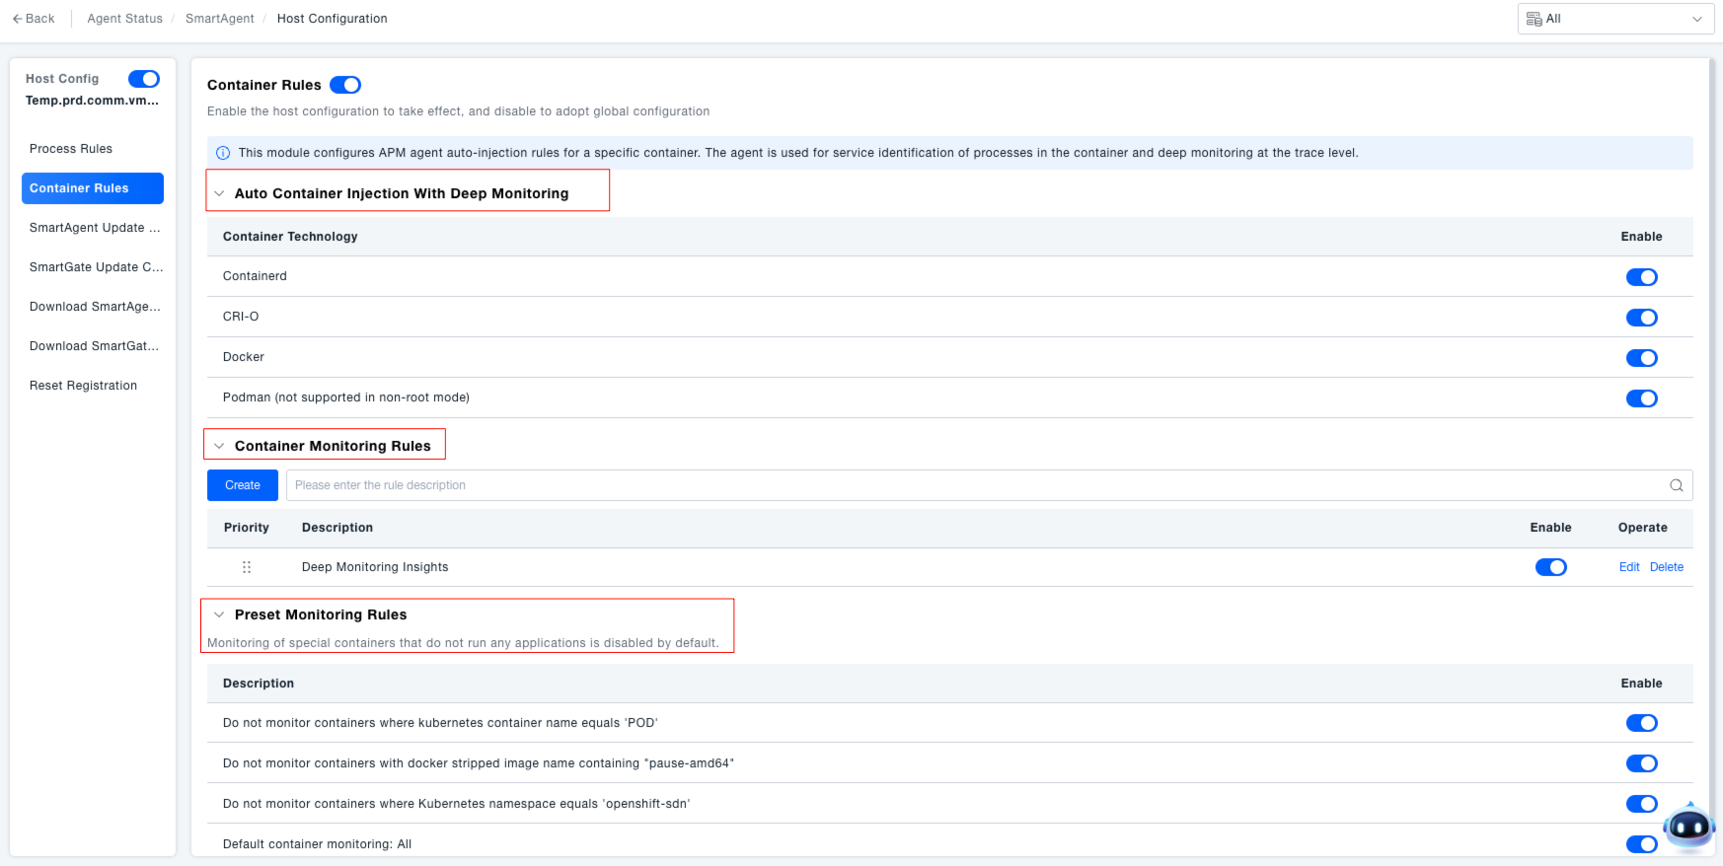1723x866 pixels.
Task: Click the drag handle for Deep Monitoring Insights
Action: coord(247,567)
